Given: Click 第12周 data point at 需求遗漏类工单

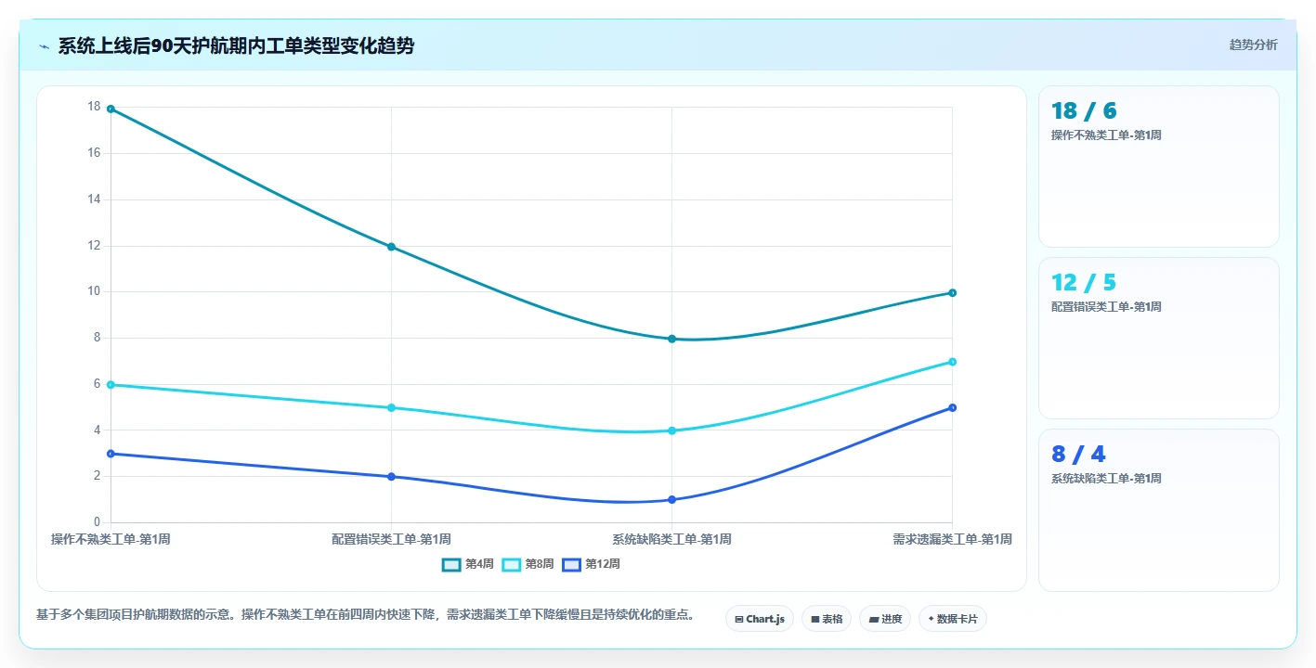Looking at the screenshot, I should pos(952,407).
